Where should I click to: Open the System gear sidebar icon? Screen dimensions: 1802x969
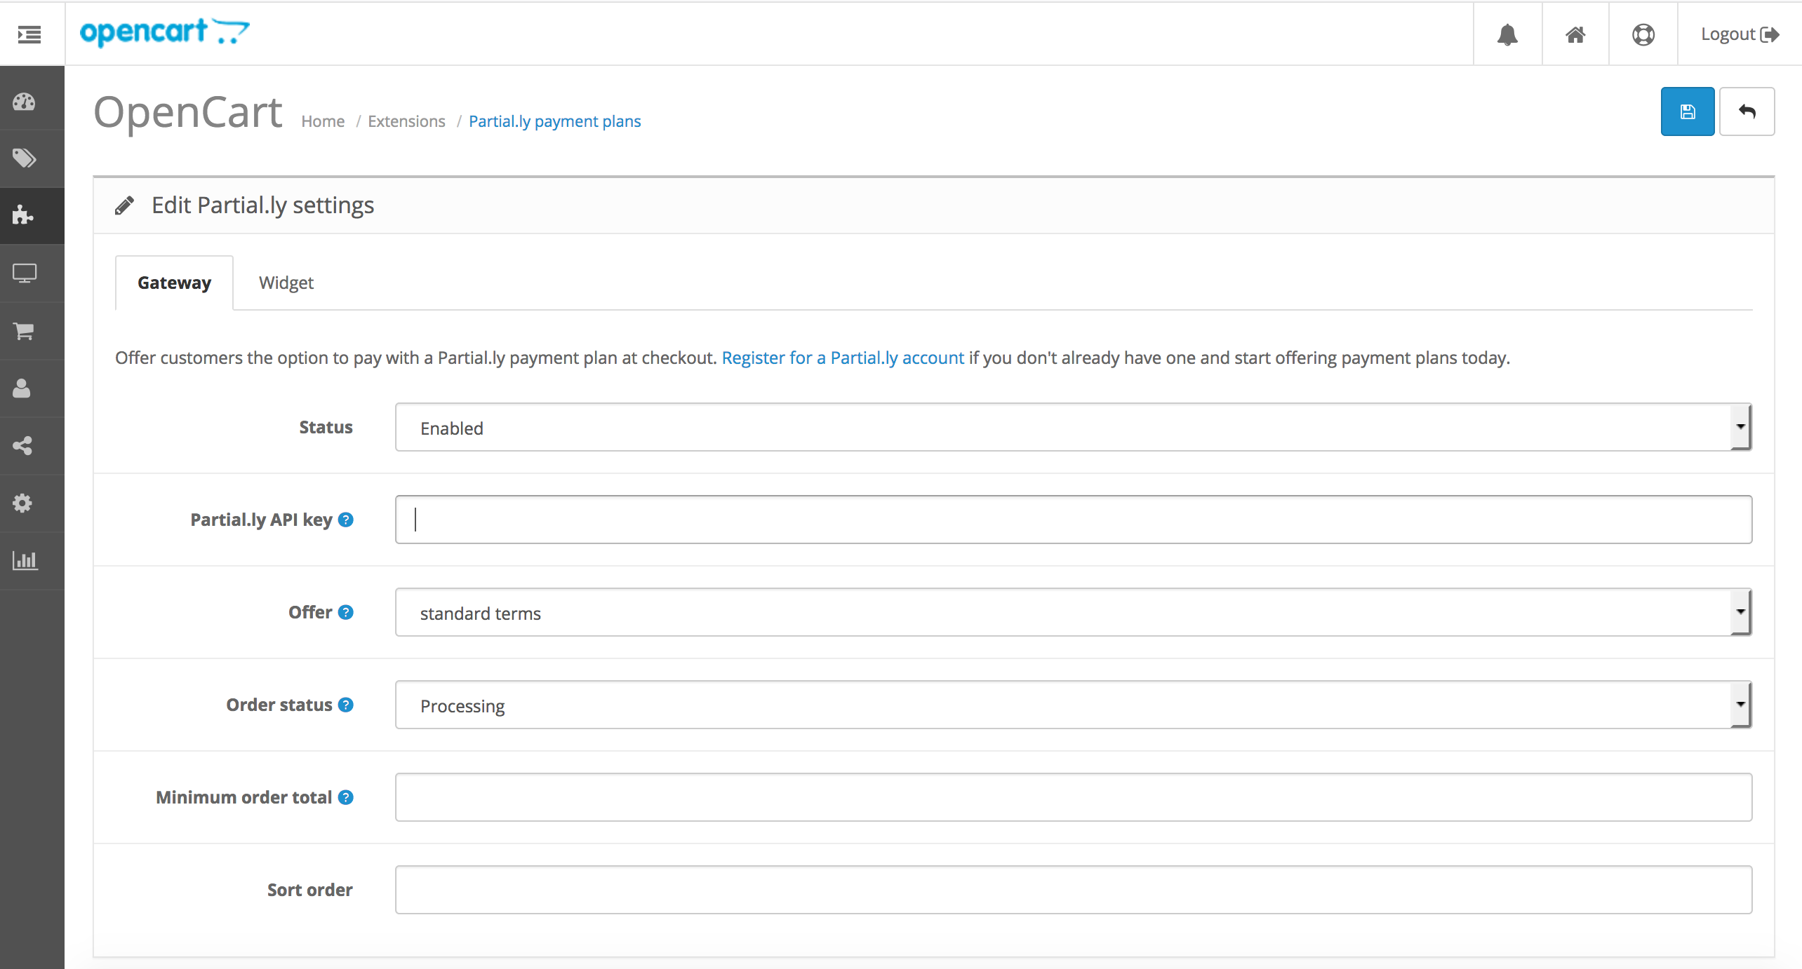(22, 503)
